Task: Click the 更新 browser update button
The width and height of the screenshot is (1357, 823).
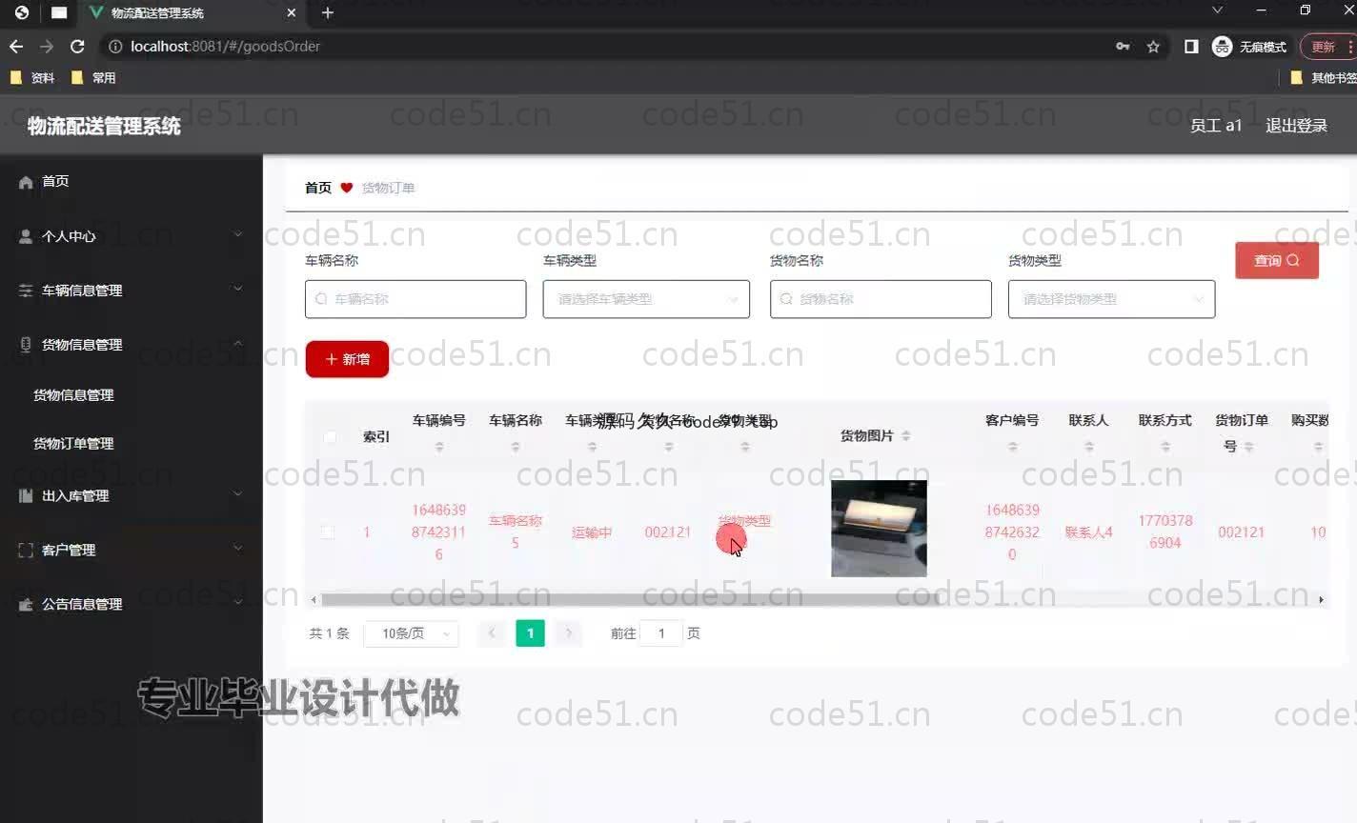Action: pos(1327,46)
